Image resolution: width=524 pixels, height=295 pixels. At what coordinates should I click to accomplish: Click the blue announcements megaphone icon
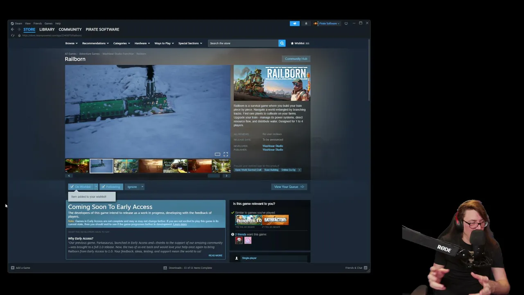click(295, 23)
